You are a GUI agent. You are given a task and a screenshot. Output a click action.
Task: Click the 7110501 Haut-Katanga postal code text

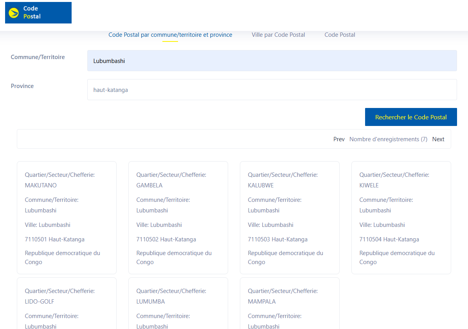55,239
